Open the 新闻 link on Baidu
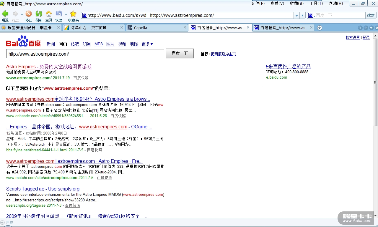Screen dimensions: 378x227 50,44
